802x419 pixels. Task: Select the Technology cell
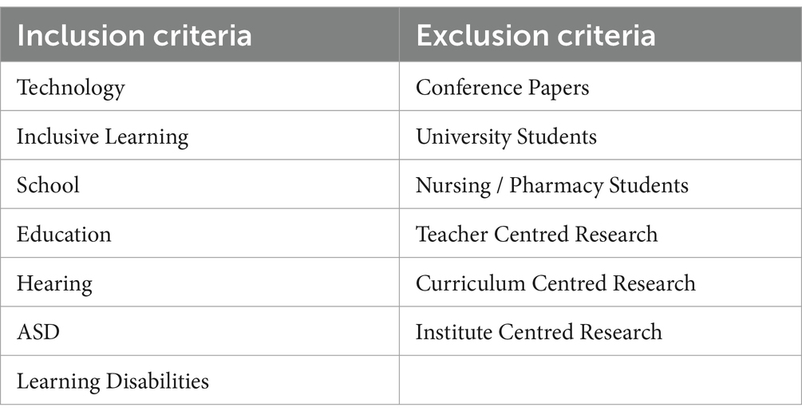(x=200, y=86)
